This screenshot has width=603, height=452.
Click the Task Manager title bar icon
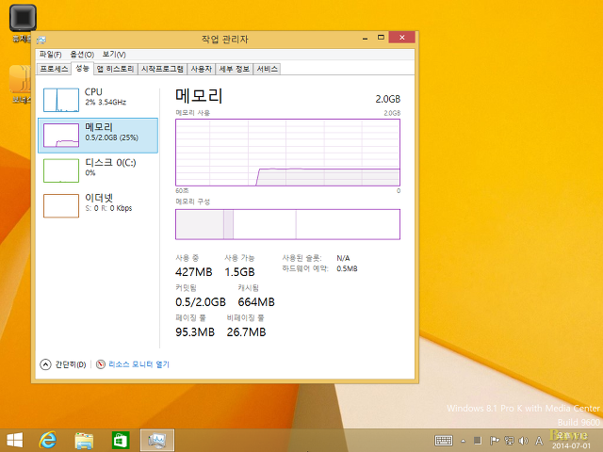(41, 40)
